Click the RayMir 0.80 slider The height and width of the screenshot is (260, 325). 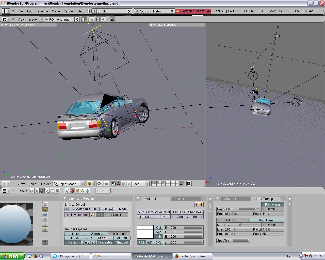click(239, 209)
